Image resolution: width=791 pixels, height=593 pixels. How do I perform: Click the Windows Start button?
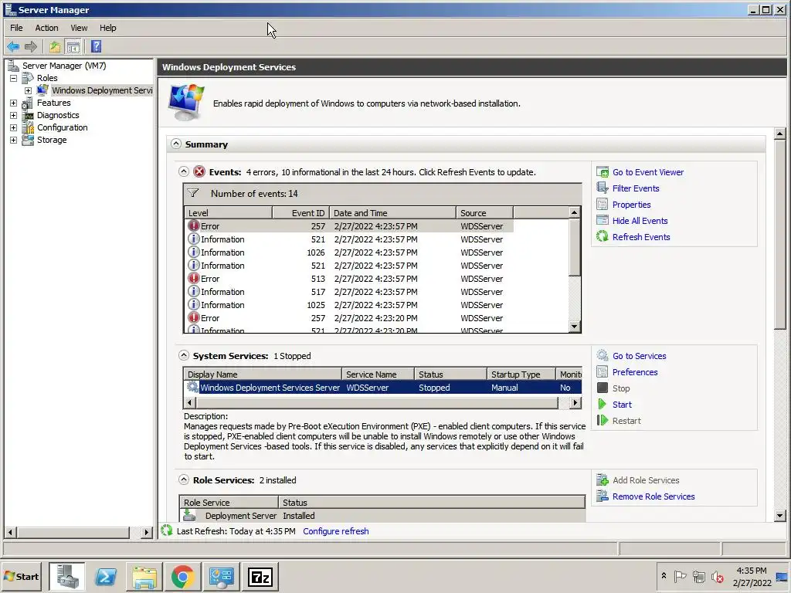(21, 576)
